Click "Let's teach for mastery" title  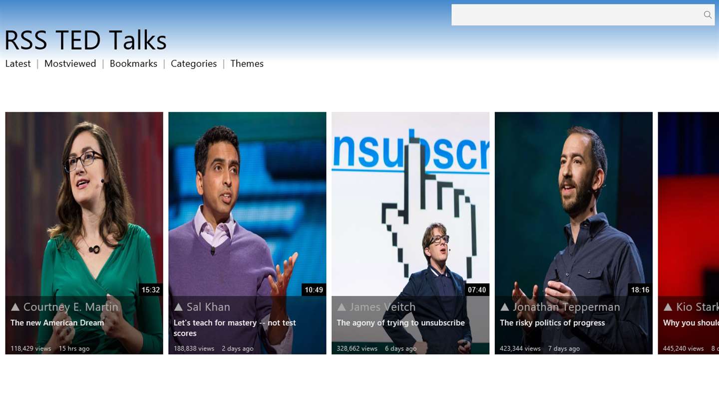(x=235, y=328)
